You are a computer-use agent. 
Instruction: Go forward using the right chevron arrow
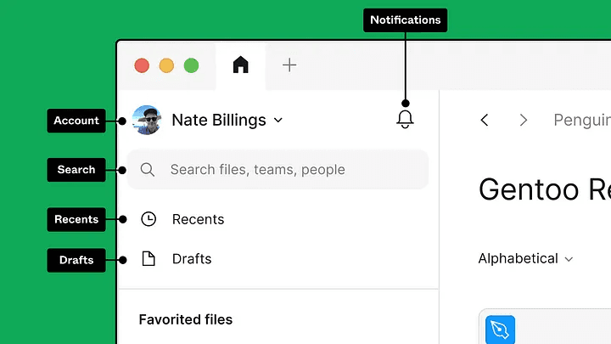pyautogui.click(x=524, y=121)
